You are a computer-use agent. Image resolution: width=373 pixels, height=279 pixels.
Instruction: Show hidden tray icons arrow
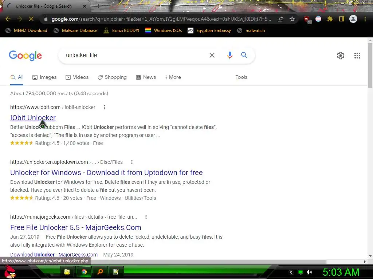tap(291, 272)
